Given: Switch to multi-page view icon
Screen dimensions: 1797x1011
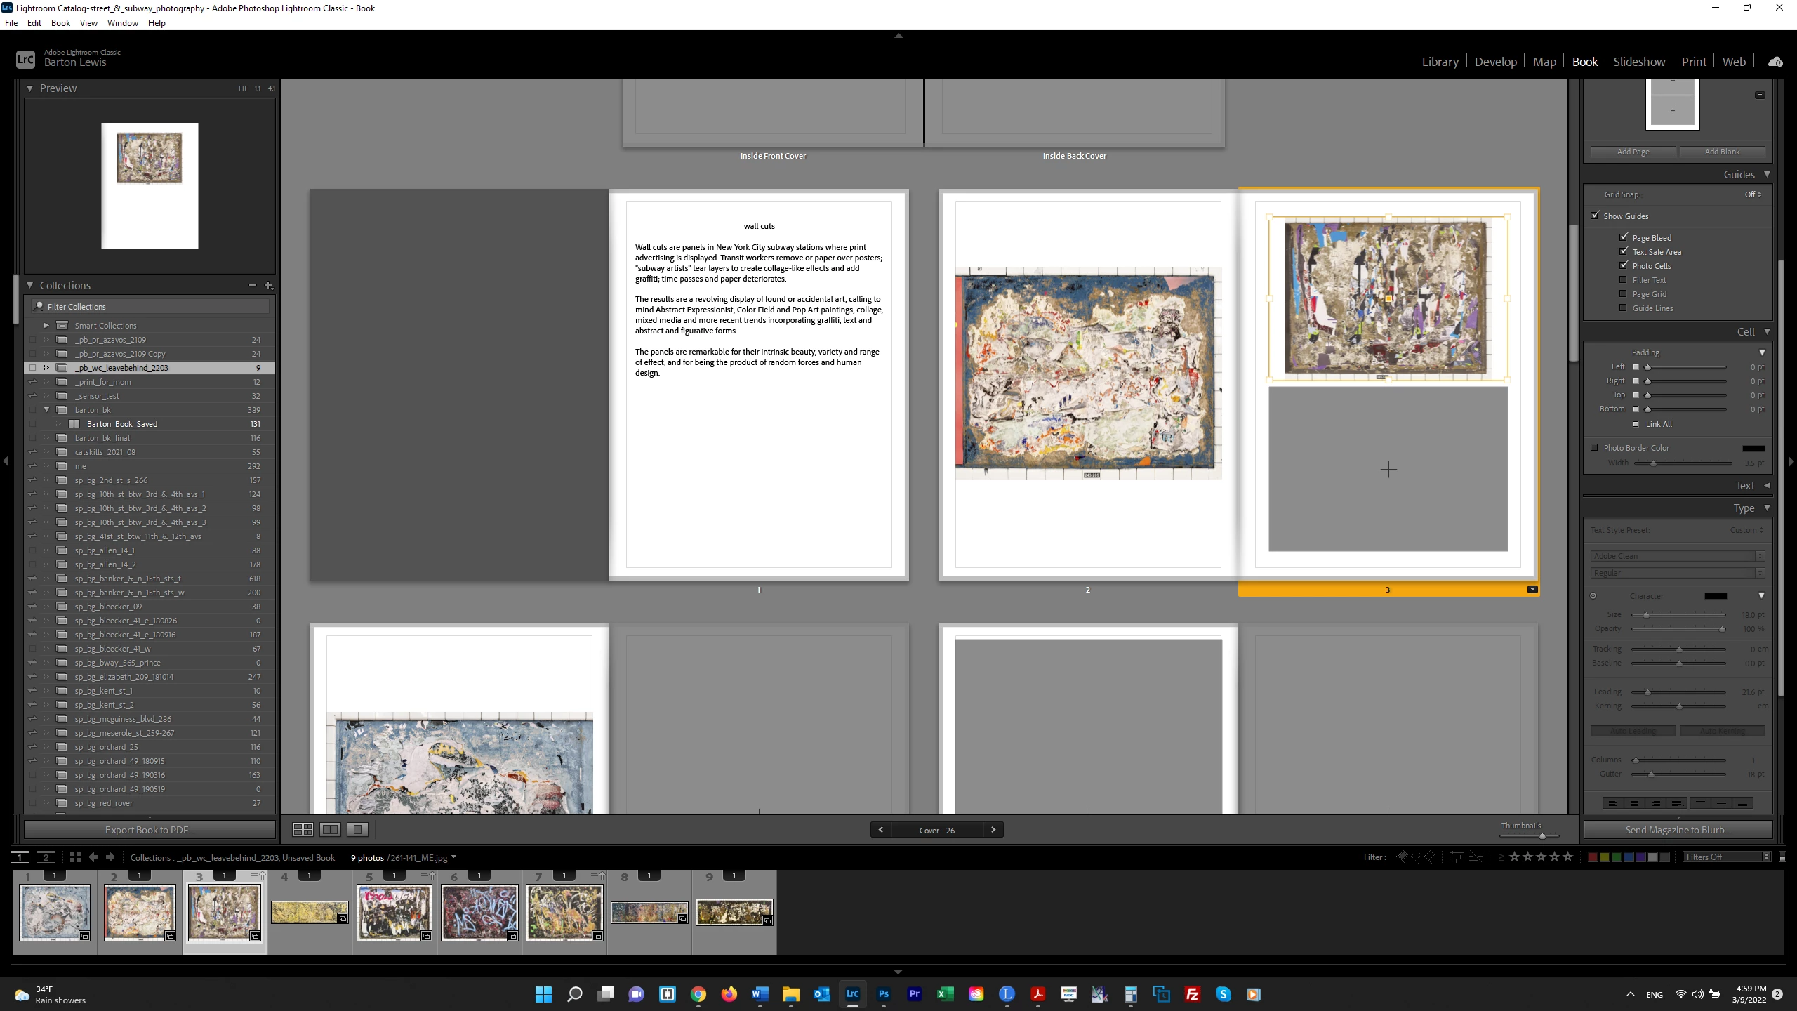Looking at the screenshot, I should coord(303,829).
